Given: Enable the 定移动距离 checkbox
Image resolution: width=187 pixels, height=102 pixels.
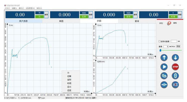Looking at the screenshot, I should (x=160, y=41).
